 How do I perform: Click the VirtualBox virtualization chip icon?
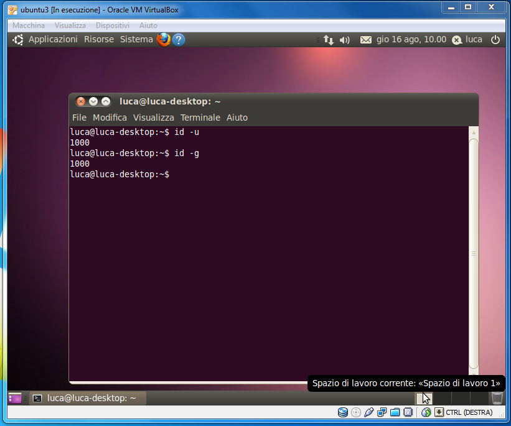pos(408,412)
